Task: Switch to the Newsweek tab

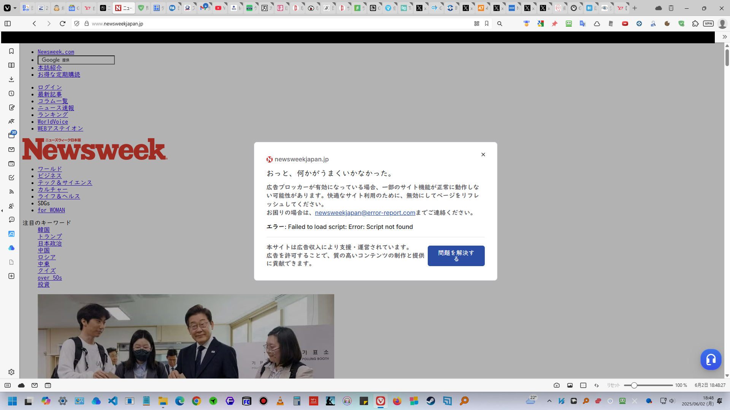Action: point(123,8)
